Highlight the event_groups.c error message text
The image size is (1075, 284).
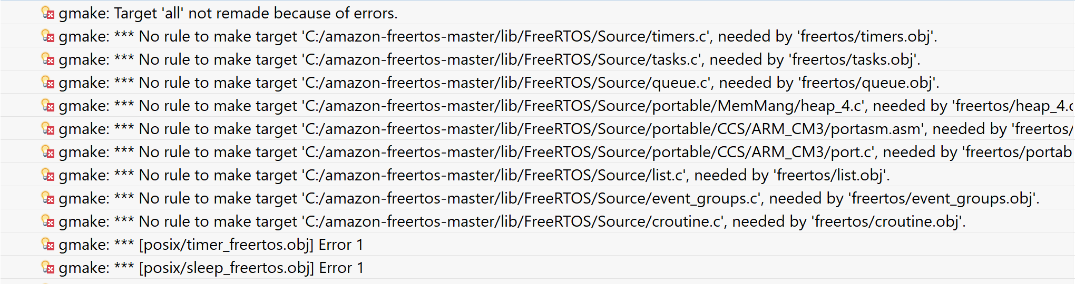coord(549,198)
